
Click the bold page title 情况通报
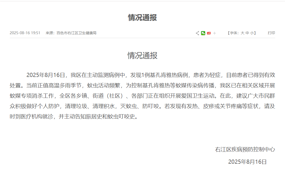click(142, 18)
